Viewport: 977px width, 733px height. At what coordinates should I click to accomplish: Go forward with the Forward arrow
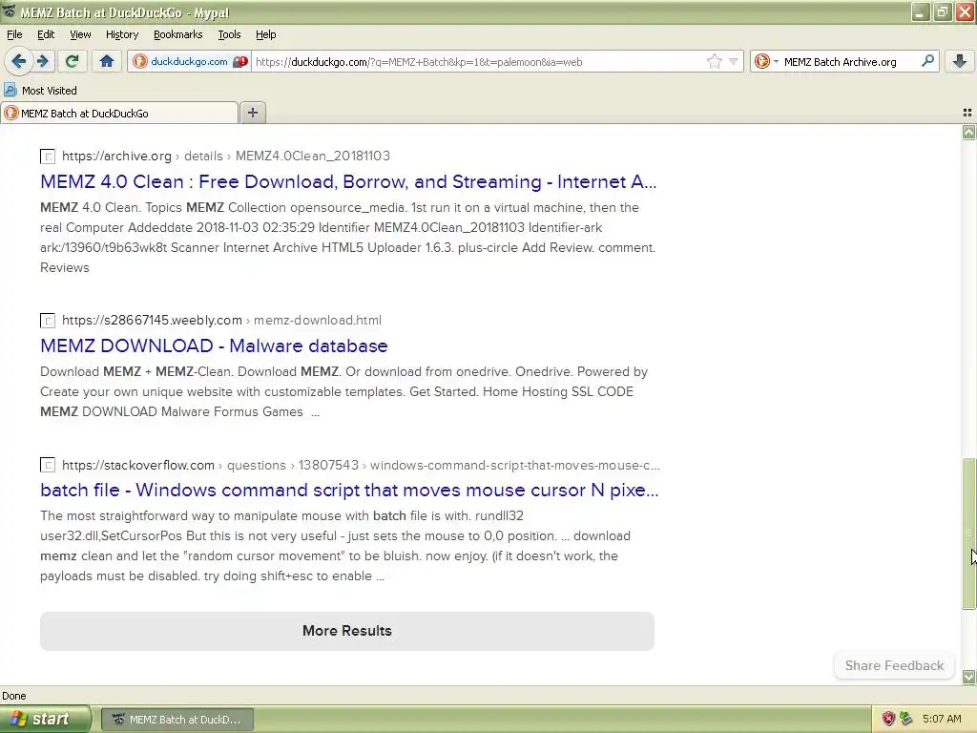click(43, 61)
